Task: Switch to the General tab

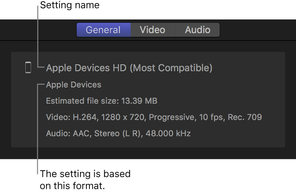Action: (103, 30)
